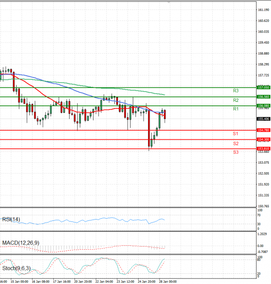Click the latest red candlestick

(x=165, y=115)
